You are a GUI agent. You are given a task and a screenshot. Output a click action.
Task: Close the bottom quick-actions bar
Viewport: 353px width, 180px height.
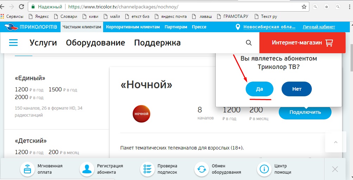(335, 169)
